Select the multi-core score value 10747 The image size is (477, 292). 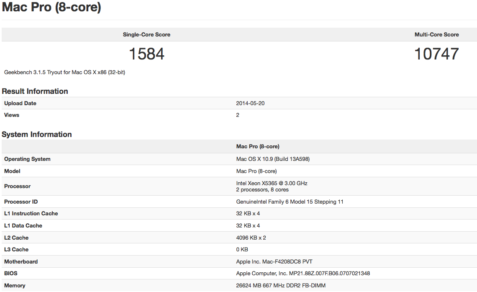pyautogui.click(x=436, y=54)
